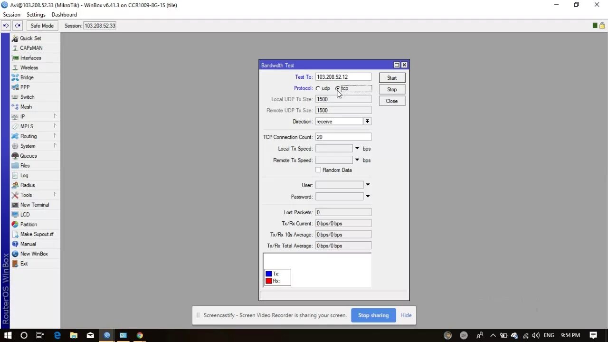Hide the Screencastify sharing bar
The image size is (608, 342).
[x=406, y=315]
